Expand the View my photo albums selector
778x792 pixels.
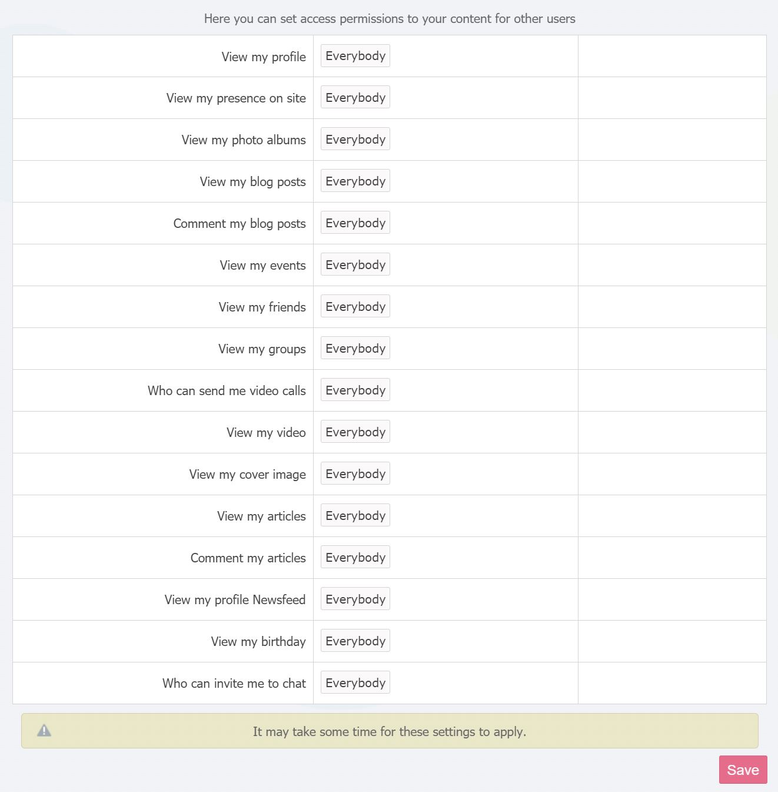[x=355, y=140]
